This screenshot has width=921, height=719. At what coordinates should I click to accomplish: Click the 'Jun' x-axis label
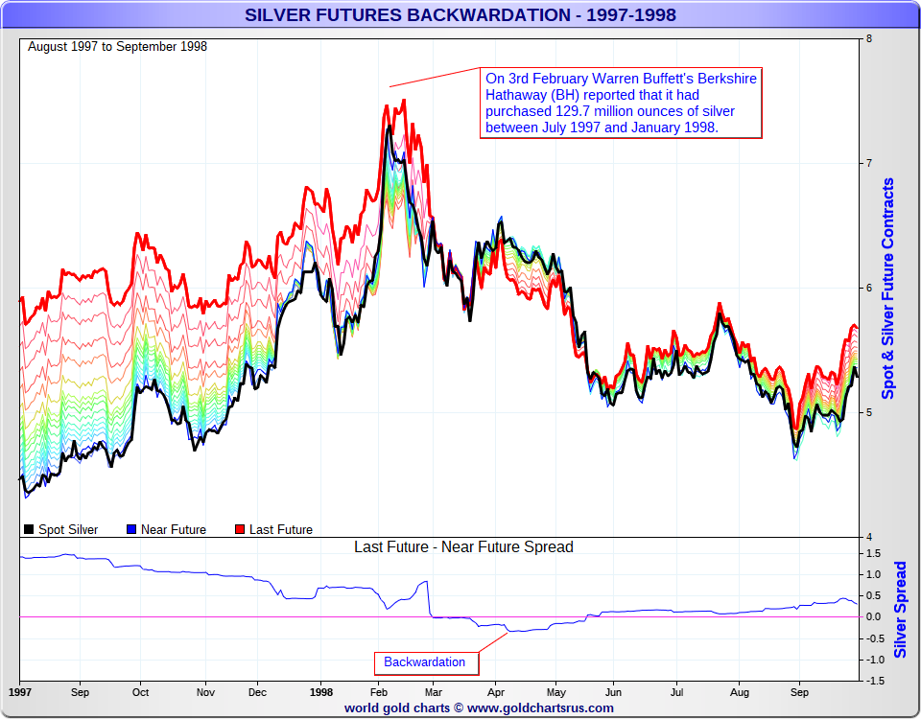coord(613,692)
